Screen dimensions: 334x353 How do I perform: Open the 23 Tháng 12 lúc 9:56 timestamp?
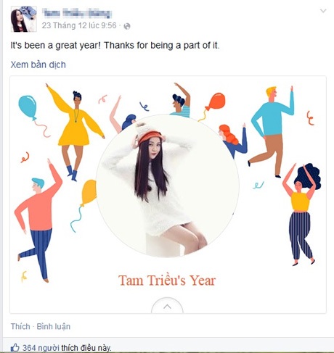(x=79, y=25)
